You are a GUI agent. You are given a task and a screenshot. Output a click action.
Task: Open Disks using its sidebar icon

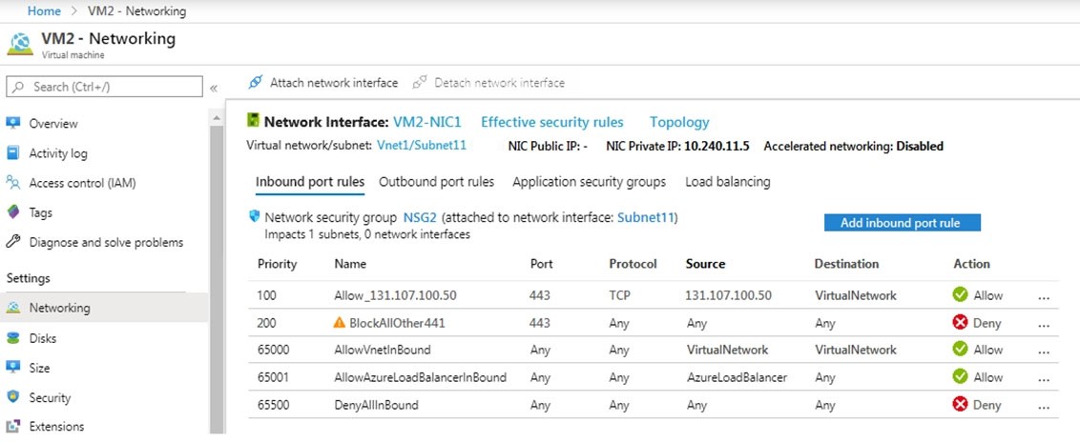click(x=13, y=338)
